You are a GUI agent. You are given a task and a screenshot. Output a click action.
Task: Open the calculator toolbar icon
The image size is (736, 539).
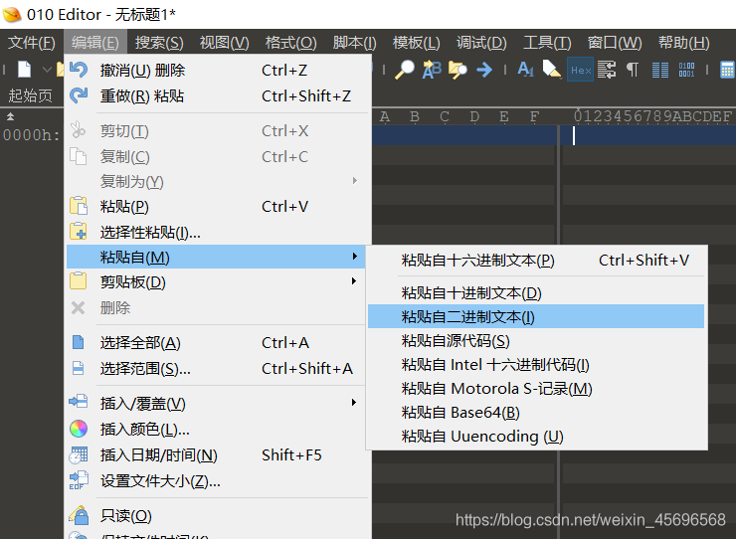[x=727, y=70]
